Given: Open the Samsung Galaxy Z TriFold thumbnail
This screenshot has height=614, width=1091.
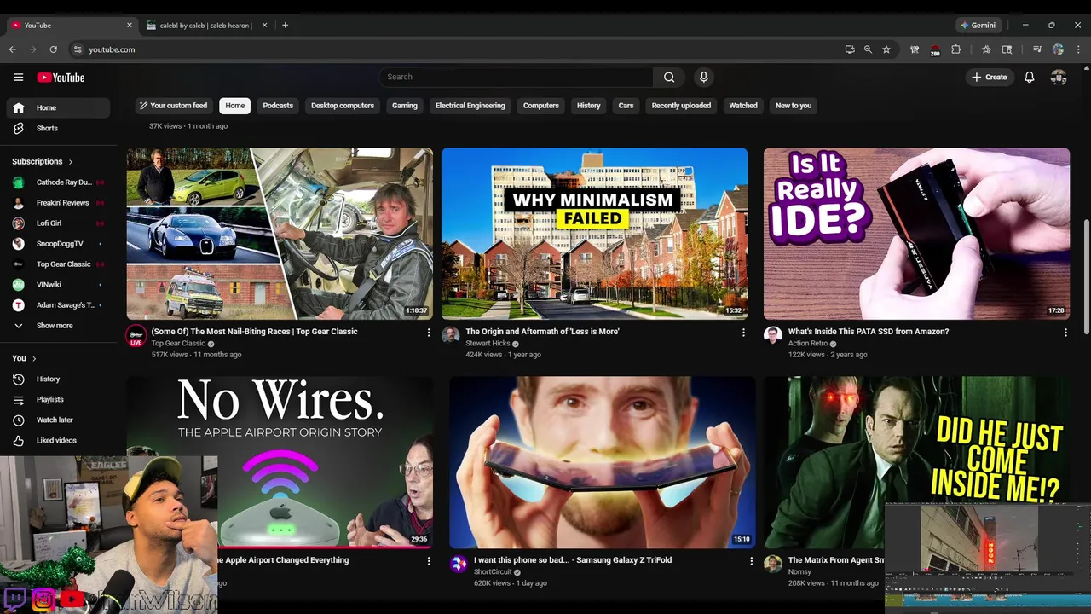Looking at the screenshot, I should pos(602,462).
